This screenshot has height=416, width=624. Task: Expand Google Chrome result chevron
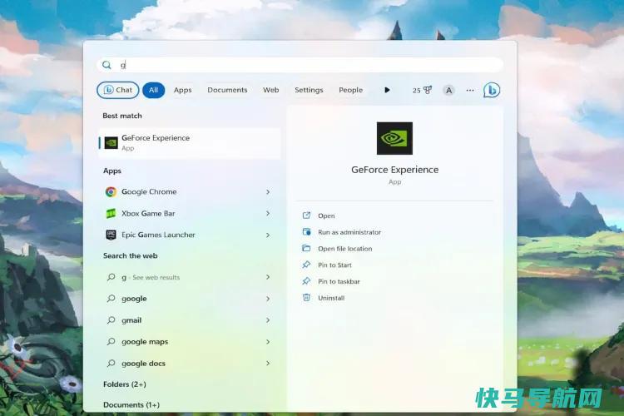(x=268, y=192)
